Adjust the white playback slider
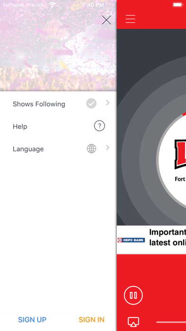Image resolution: width=186 pixels, height=331 pixels. [x=171, y=322]
